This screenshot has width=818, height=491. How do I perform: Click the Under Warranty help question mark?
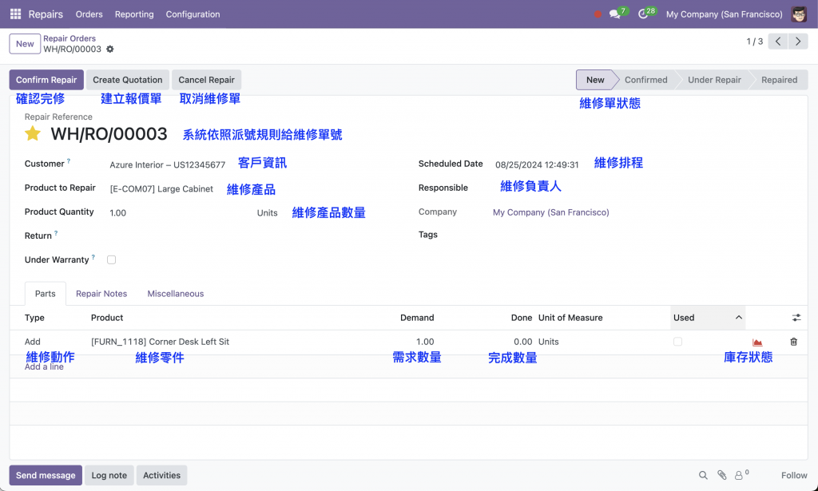coord(93,257)
